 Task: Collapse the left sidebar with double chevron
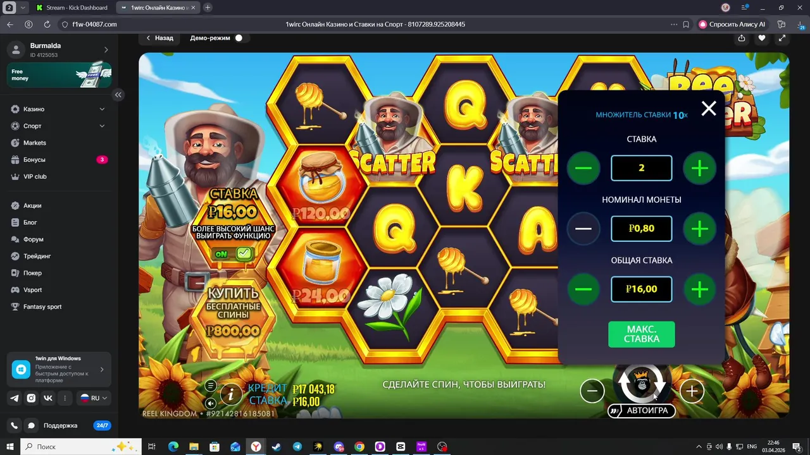[118, 95]
